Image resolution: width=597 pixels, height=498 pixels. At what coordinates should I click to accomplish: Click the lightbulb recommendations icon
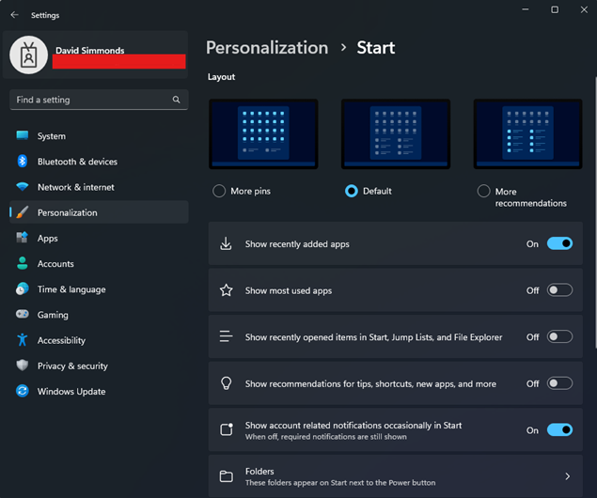[227, 383]
